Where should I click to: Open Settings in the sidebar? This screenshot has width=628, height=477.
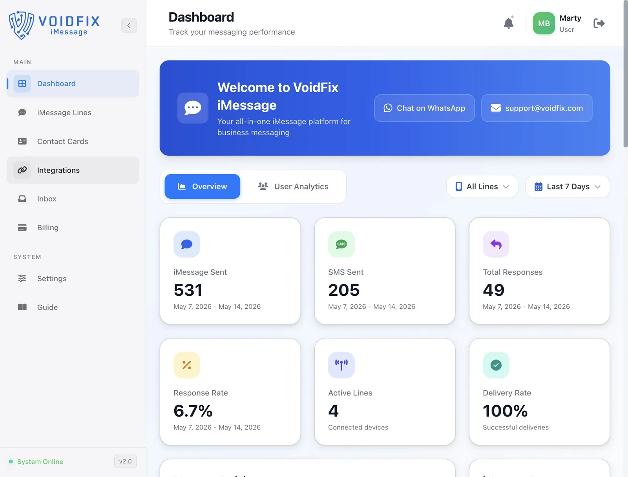(73, 279)
